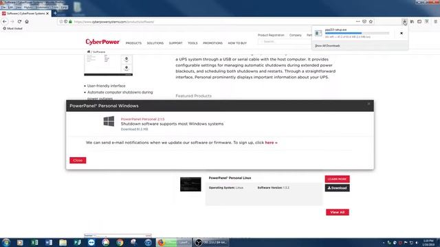The height and width of the screenshot is (247, 440).
Task: Open File Explorer folder in taskbar
Action: click(63, 242)
